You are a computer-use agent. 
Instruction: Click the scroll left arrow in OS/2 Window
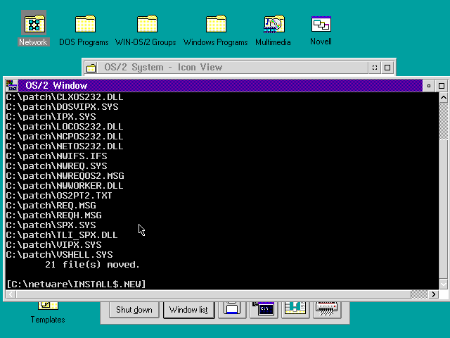11,294
